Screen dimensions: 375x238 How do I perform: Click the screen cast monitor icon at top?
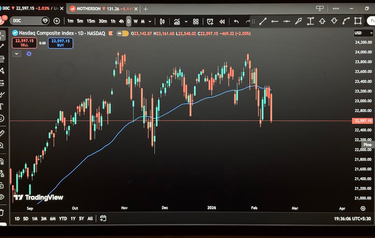[x=320, y=8]
